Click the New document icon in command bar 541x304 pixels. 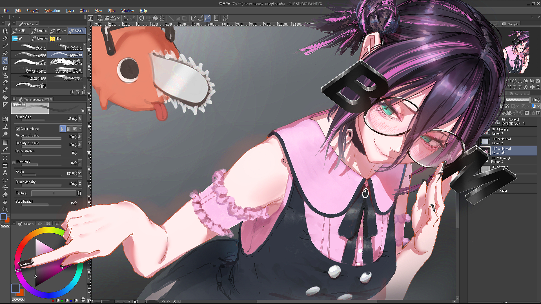pos(100,18)
